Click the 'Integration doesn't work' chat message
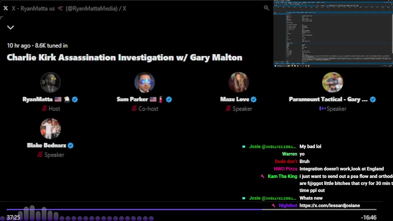Viewport: 393px width, 221px height. tap(341, 169)
